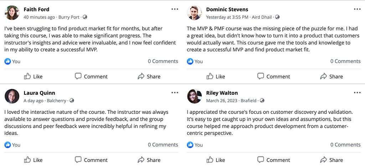The width and height of the screenshot is (365, 167).
Task: Open the three-dot options menu on Faith Ford's post
Action: (x=175, y=9)
